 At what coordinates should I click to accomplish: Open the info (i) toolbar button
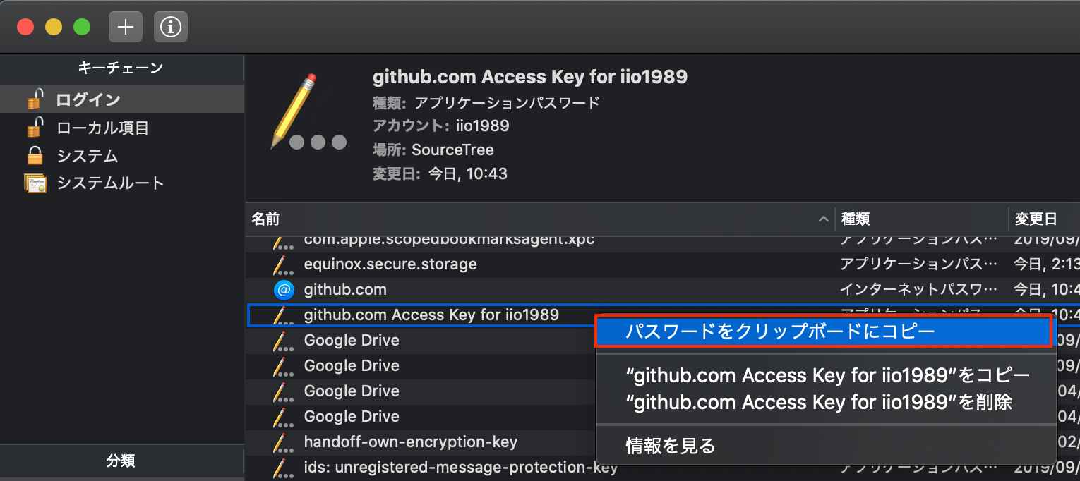point(170,27)
